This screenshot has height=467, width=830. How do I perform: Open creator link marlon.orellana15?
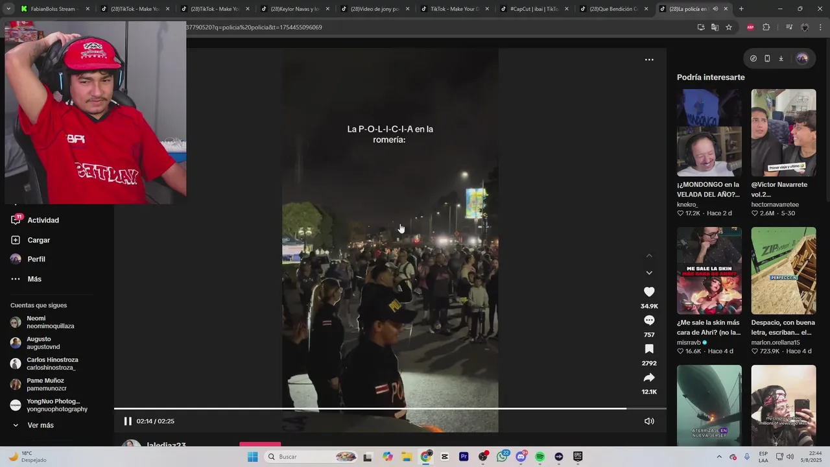[x=776, y=342]
